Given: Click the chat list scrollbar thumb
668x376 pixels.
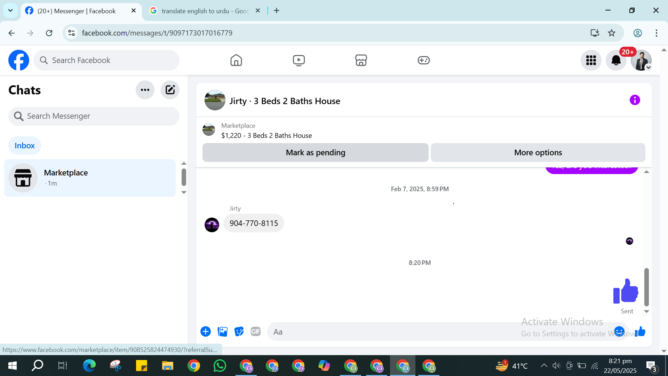Looking at the screenshot, I should point(184,177).
